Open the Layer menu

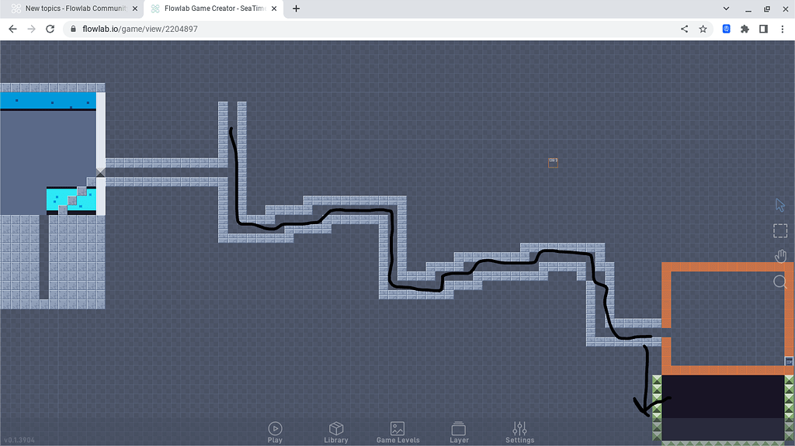pyautogui.click(x=459, y=432)
